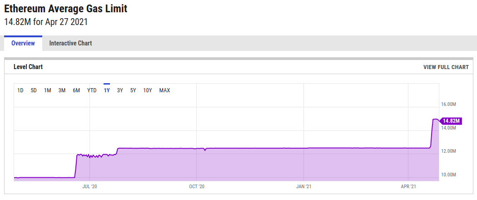This screenshot has width=477, height=200.
Task: Click the JUL '20 axis label
Action: tap(90, 186)
